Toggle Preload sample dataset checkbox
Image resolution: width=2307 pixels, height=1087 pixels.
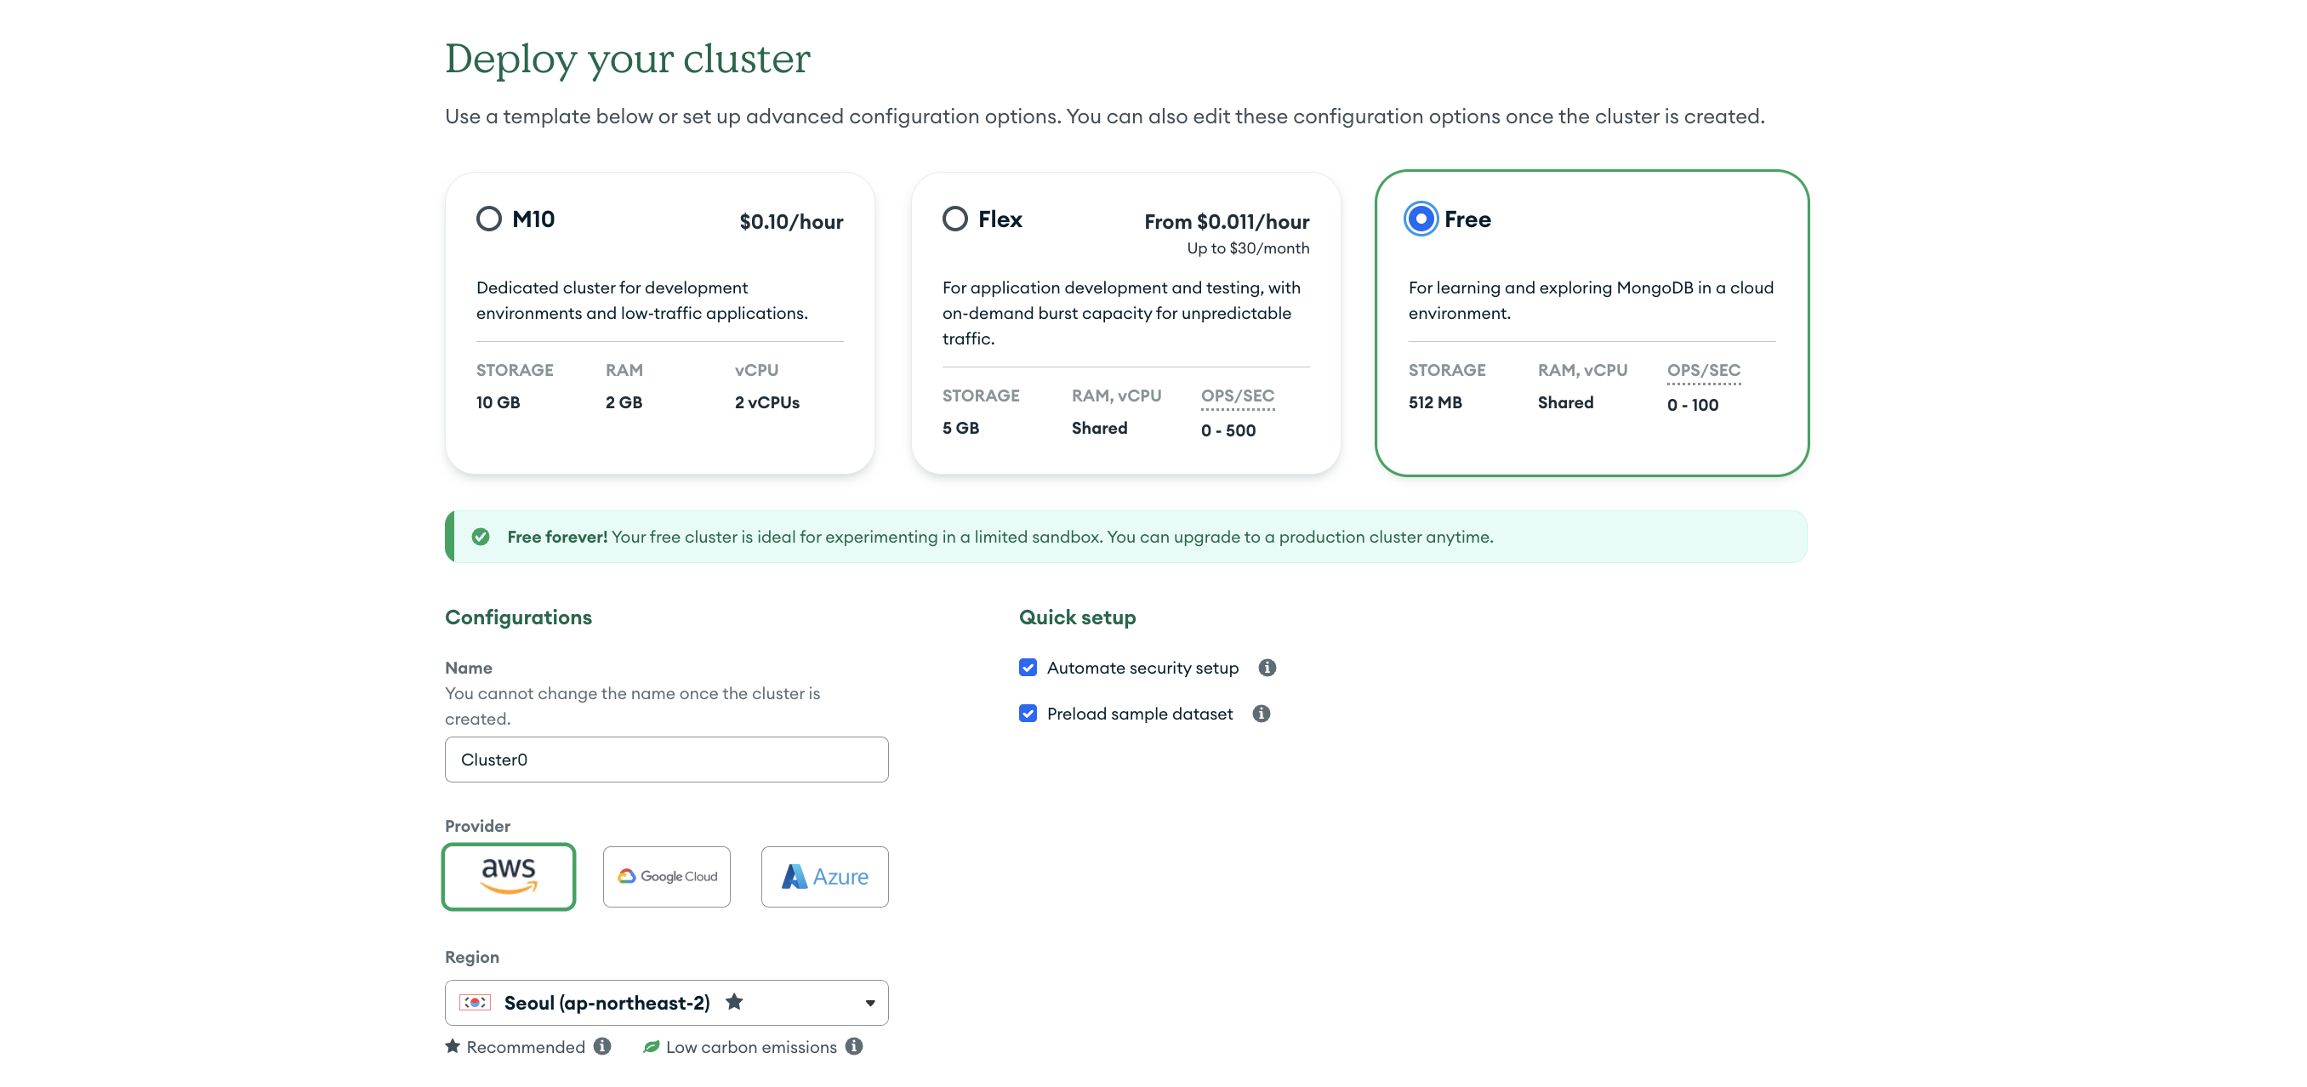1028,713
